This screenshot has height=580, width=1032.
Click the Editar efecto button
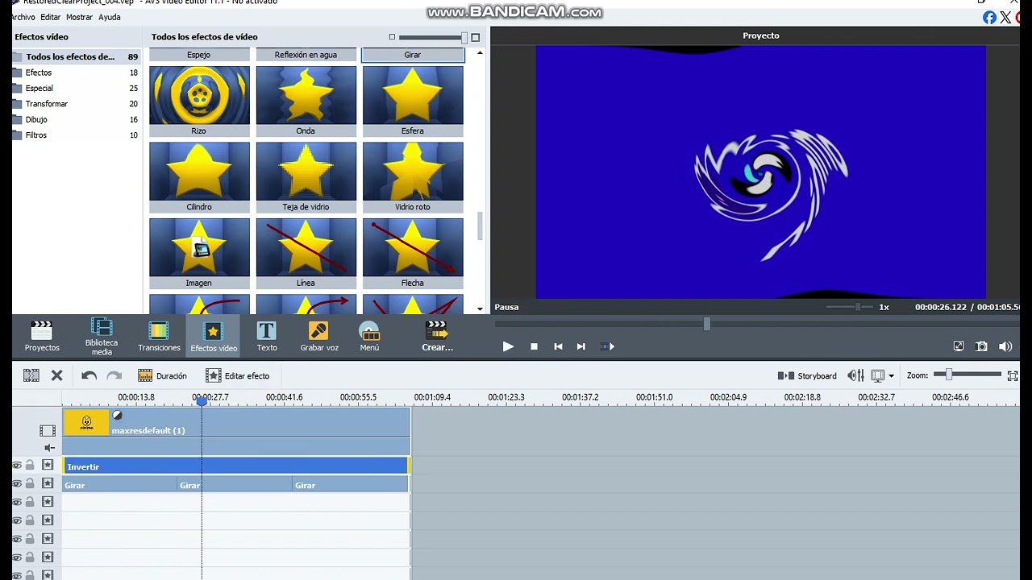tap(238, 375)
